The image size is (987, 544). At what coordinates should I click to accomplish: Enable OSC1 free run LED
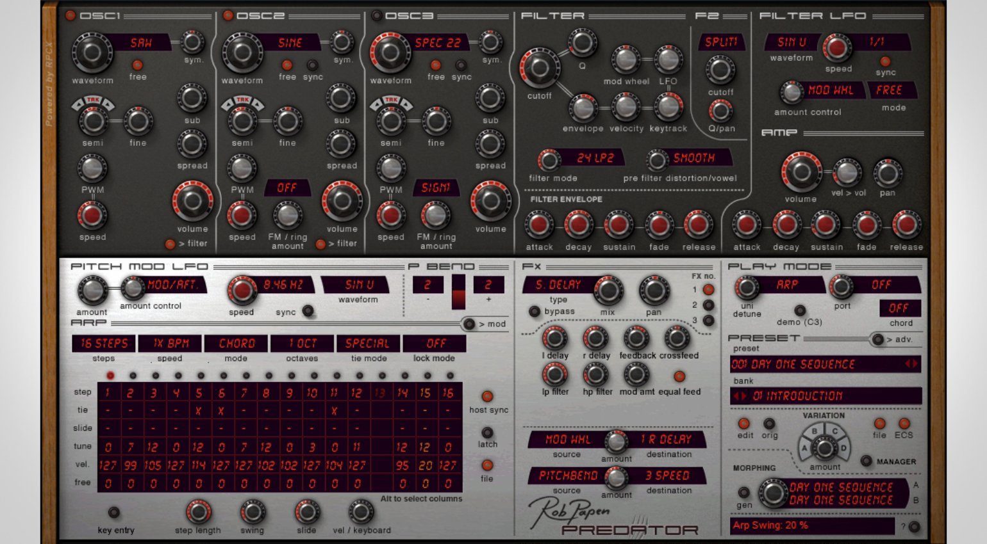pos(137,65)
